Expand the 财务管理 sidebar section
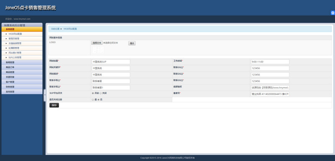 (x=22, y=87)
